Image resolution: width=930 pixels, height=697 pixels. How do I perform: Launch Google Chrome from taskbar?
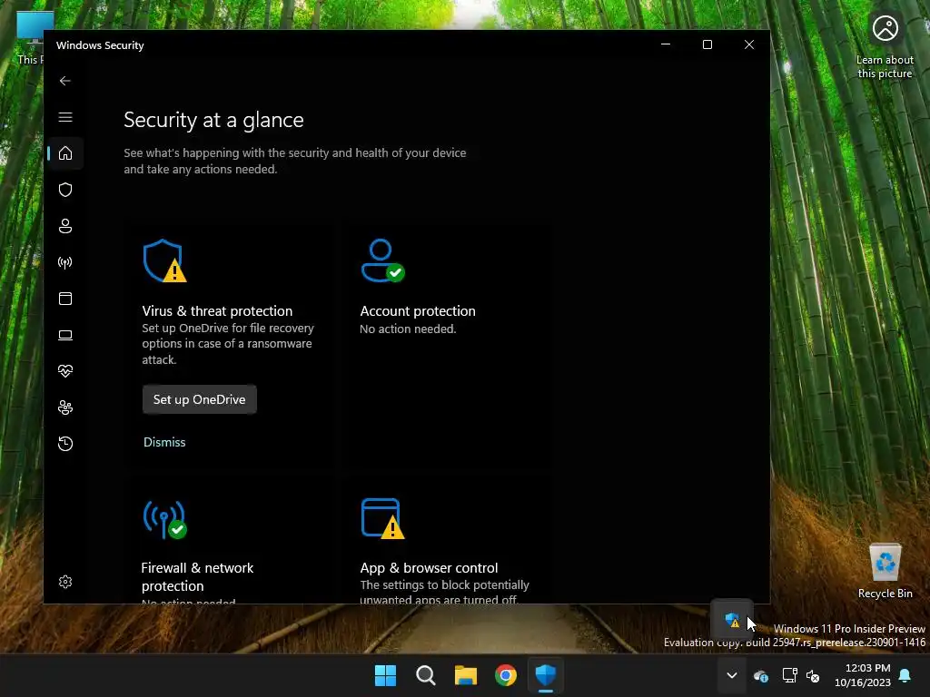coord(506,675)
